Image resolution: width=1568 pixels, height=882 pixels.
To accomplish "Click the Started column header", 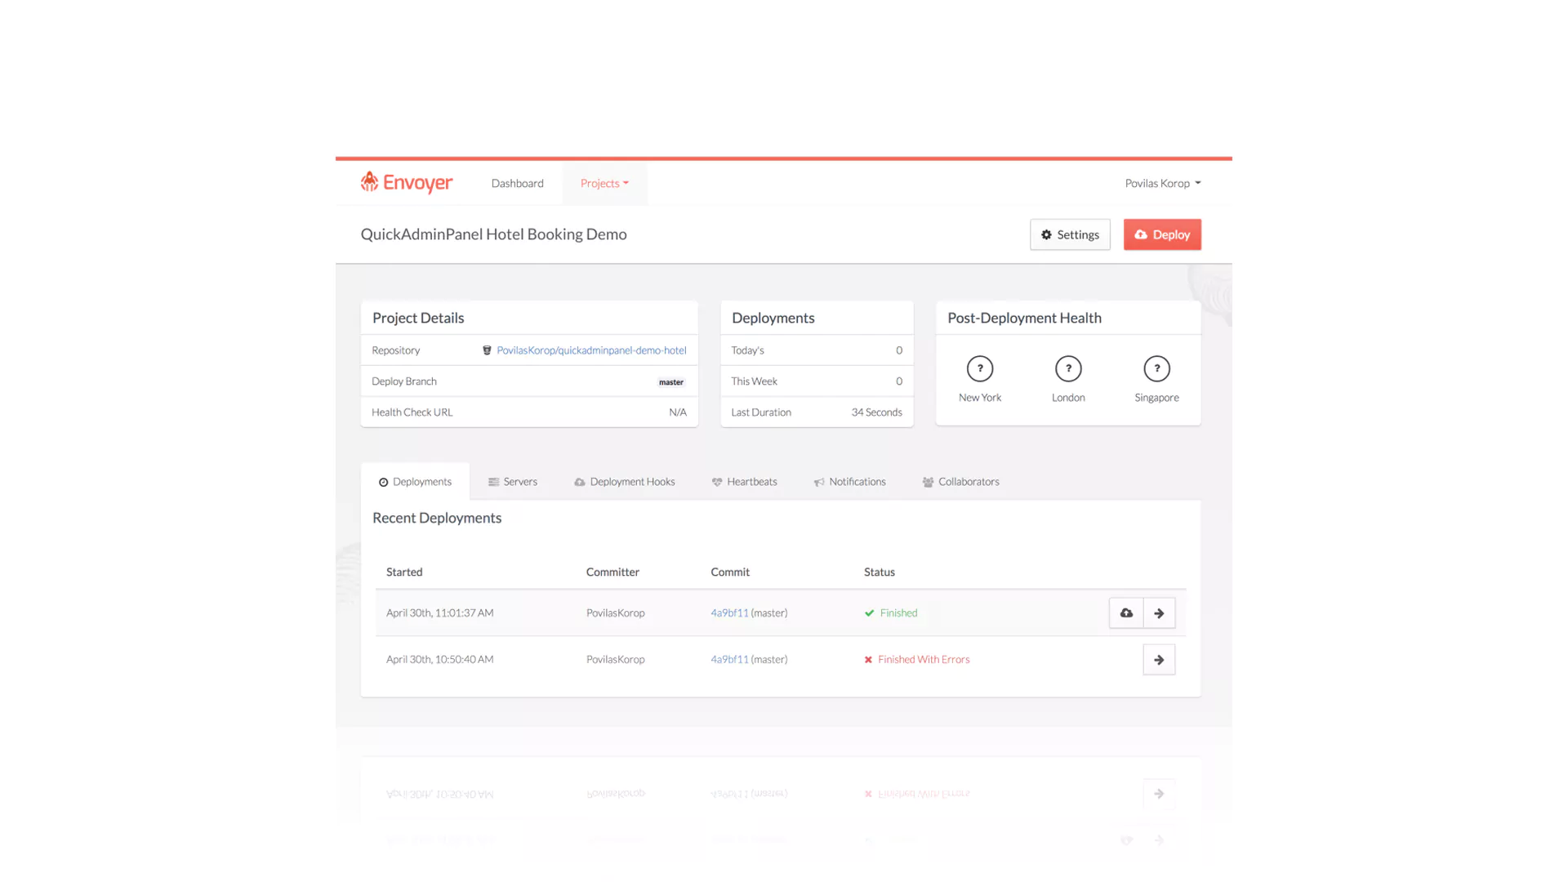I will 404,572.
